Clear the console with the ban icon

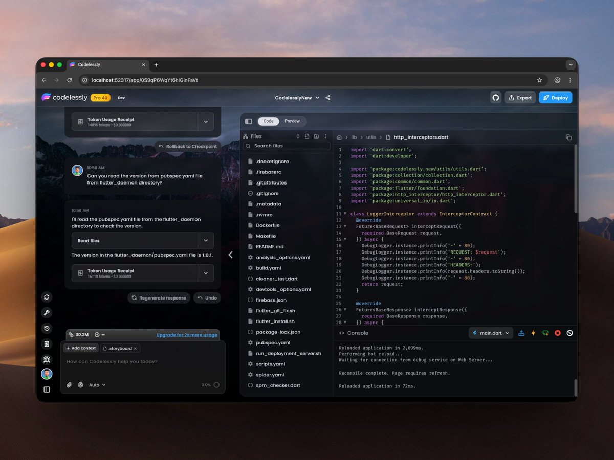tap(569, 333)
